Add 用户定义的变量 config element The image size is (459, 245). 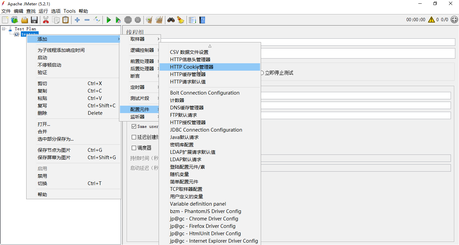[210, 197]
